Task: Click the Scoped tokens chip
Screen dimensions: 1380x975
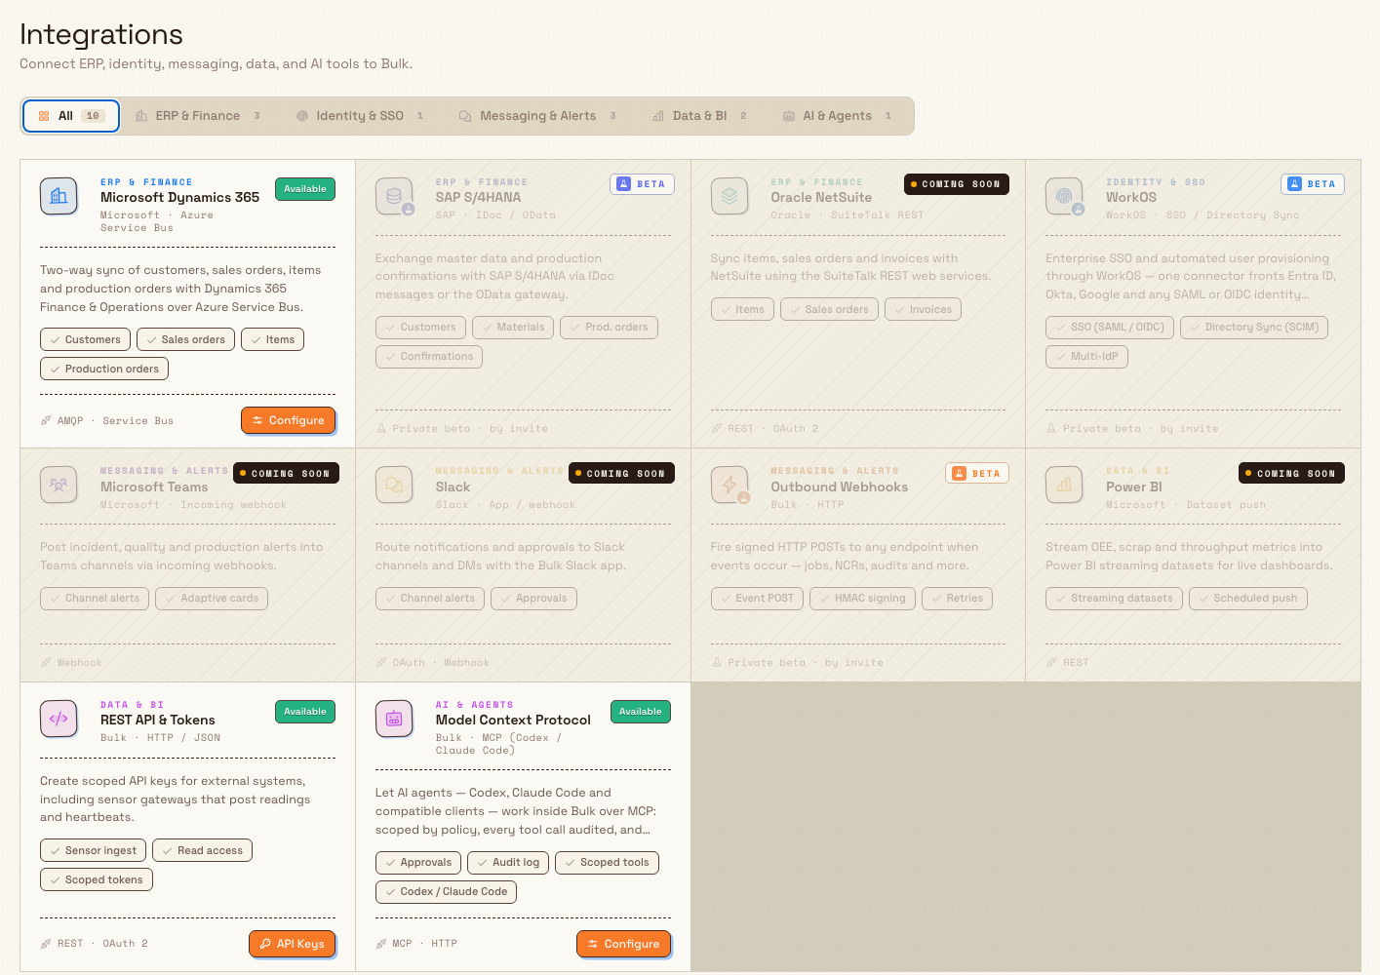Action: (x=97, y=879)
